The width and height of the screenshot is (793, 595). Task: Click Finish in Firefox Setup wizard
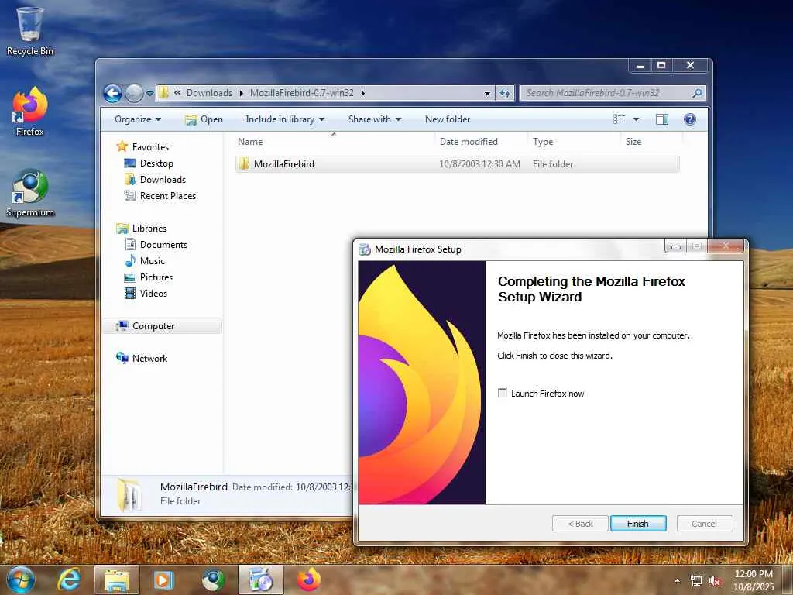[638, 524]
